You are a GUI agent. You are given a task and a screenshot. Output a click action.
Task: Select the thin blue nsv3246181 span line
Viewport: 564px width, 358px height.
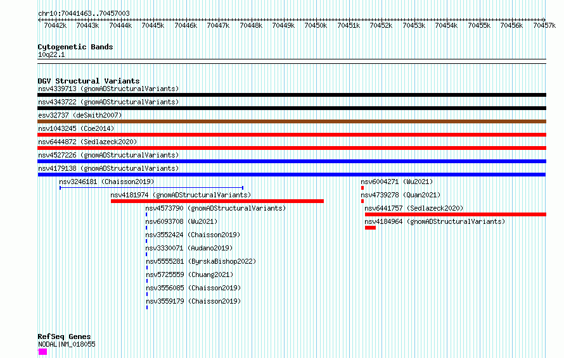[x=151, y=188]
